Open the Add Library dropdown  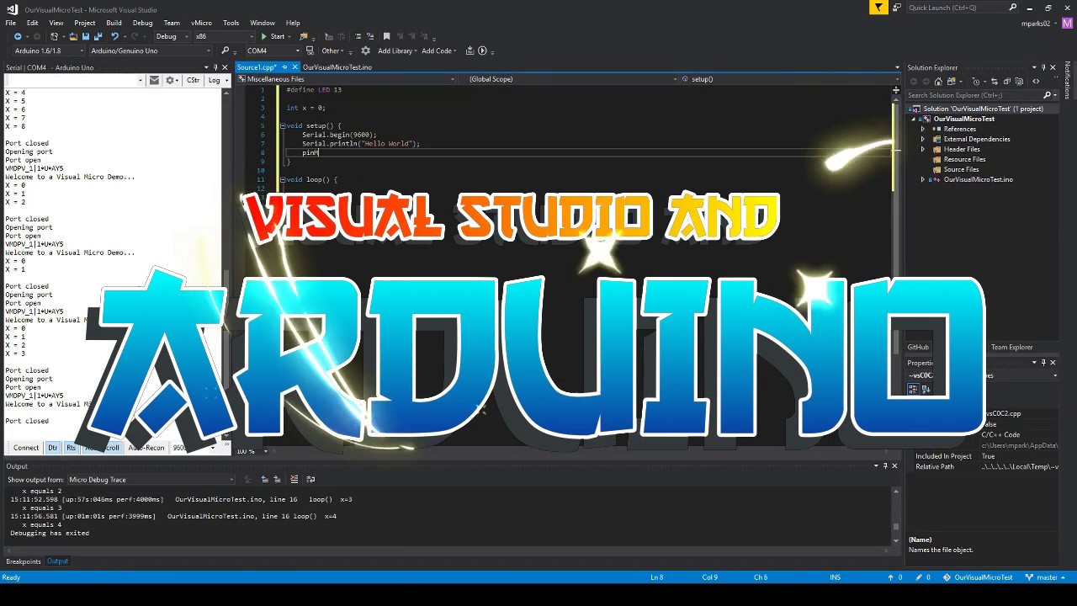(397, 50)
